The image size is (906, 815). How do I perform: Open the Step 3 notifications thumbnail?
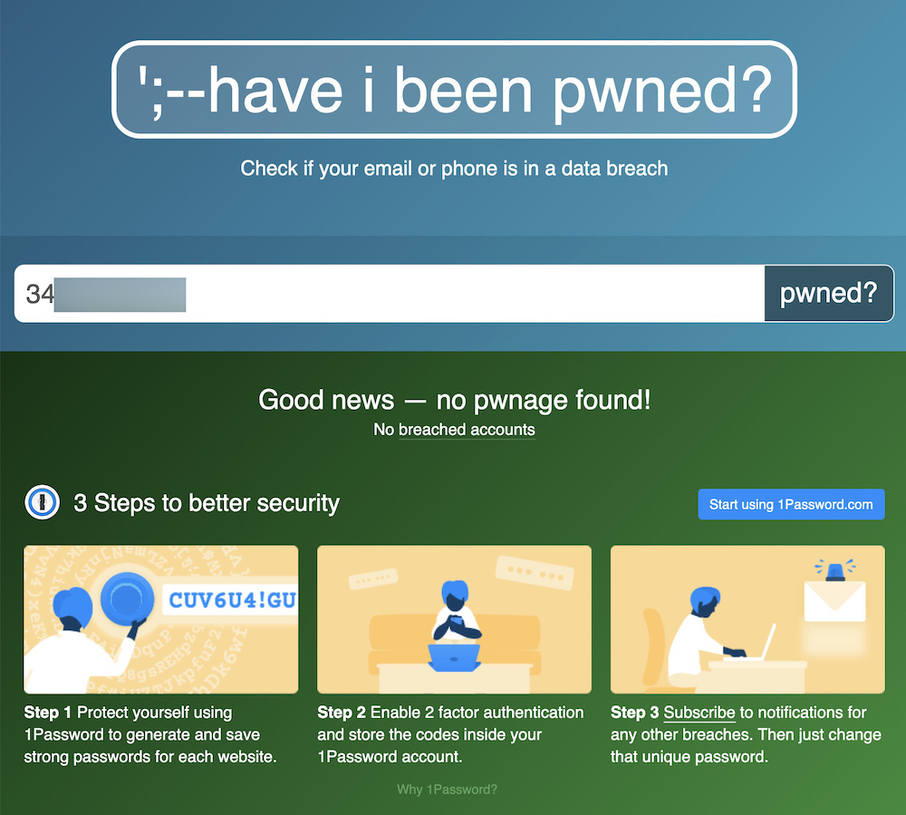pyautogui.click(x=747, y=619)
